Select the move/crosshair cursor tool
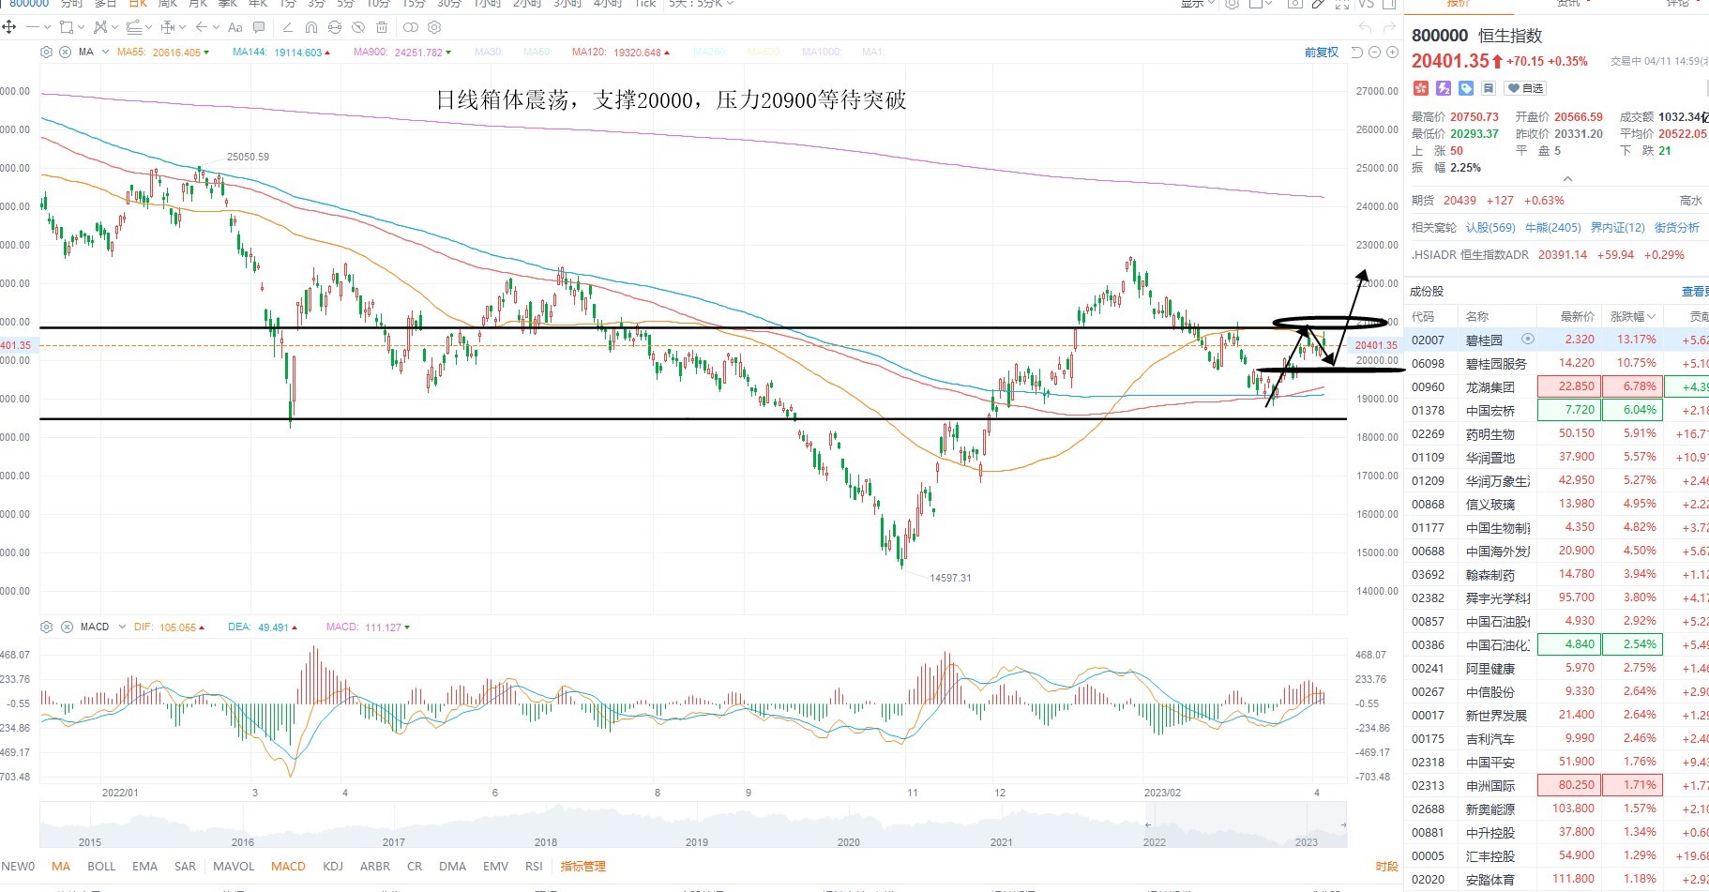This screenshot has height=892, width=1709. tap(9, 27)
